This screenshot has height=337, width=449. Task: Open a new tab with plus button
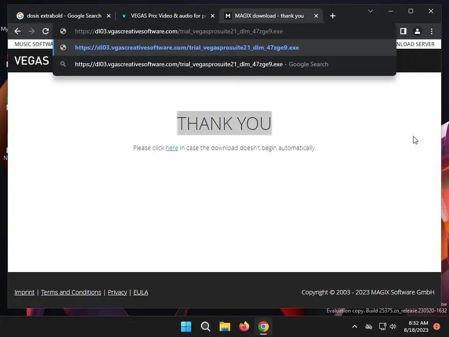(x=332, y=16)
